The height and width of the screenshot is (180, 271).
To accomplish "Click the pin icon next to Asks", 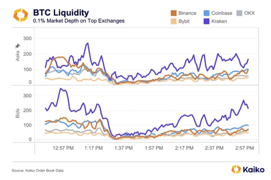I will tap(18, 46).
